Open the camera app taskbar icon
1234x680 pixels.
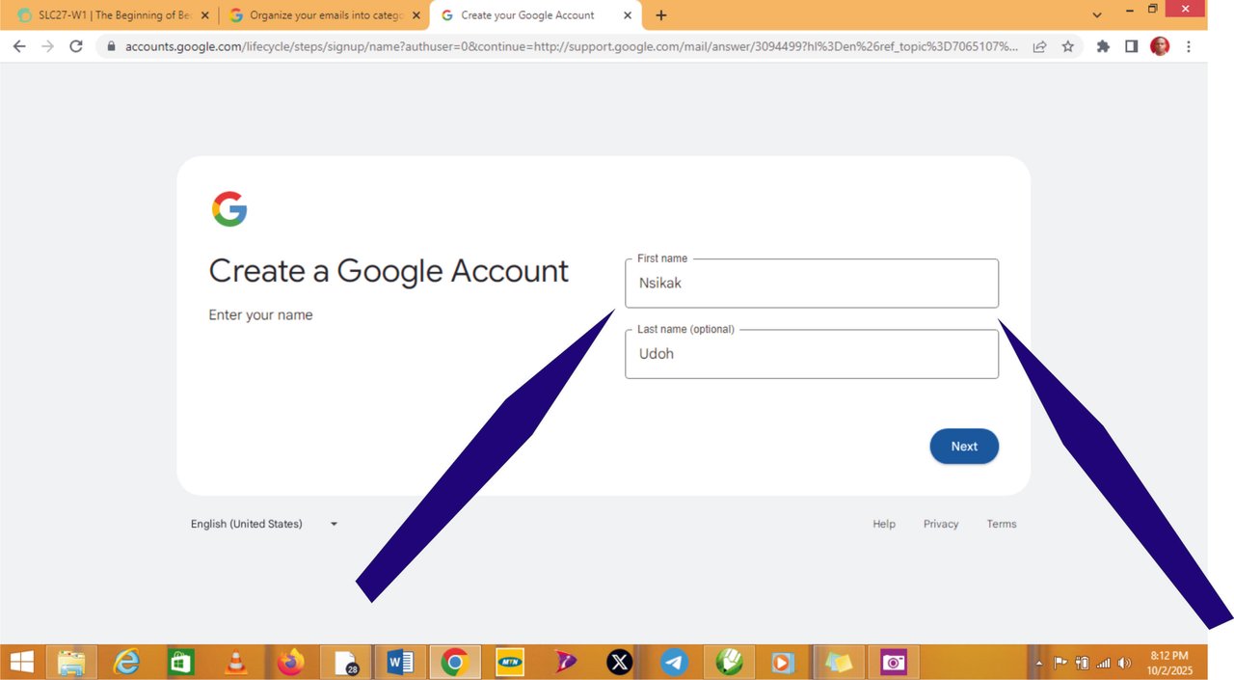(894, 662)
